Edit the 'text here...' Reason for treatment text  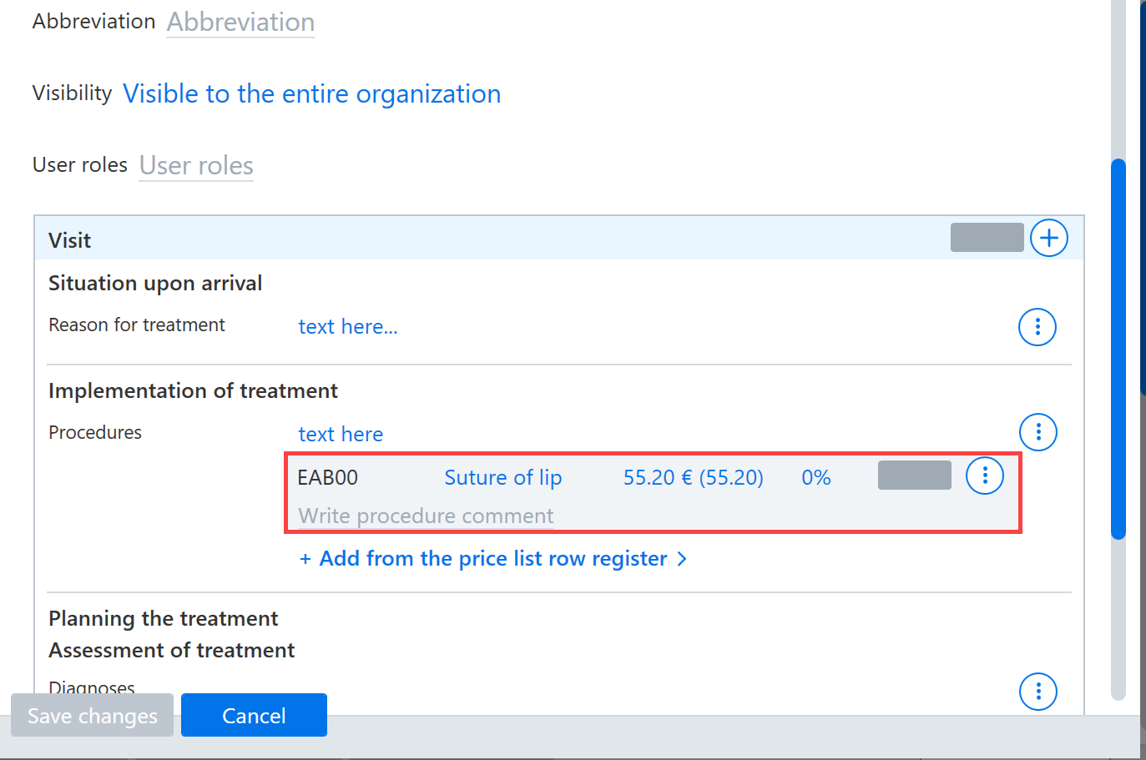click(348, 327)
